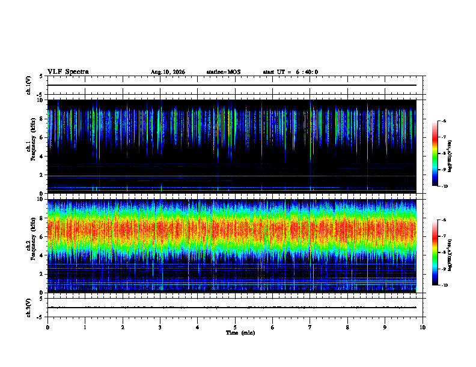
Task: Select the "Time (min)" axis title
Action: (240, 333)
